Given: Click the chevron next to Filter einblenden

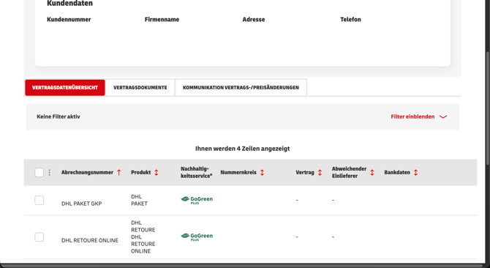Looking at the screenshot, I should coord(443,117).
